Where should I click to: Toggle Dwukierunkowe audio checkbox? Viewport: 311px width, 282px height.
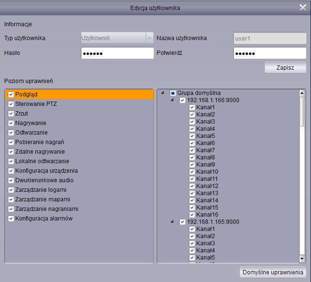click(x=11, y=180)
